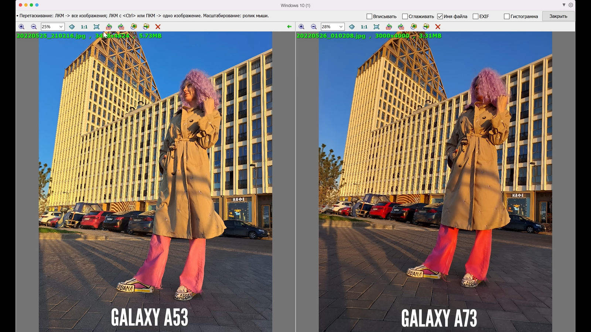Zoom in on the left image
This screenshot has width=591, height=332.
coord(21,27)
